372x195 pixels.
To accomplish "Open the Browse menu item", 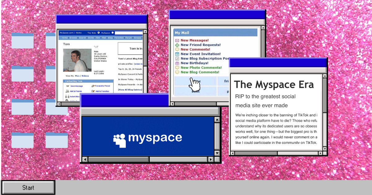I will click(x=73, y=38).
